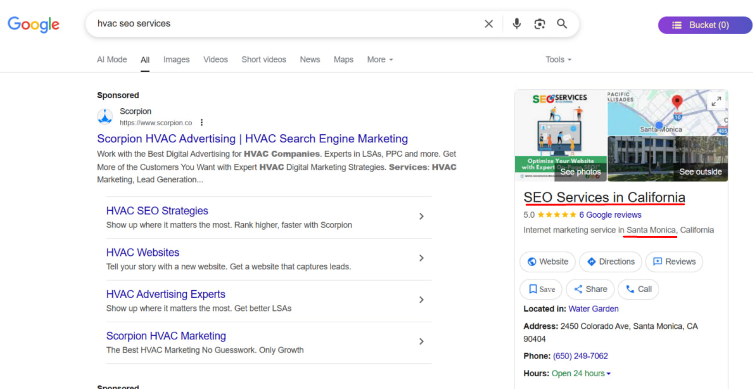Click the Directions button
Viewport: 753px width, 389px height.
[611, 262]
